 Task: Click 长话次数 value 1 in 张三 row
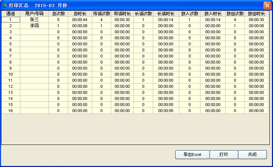[x=143, y=20]
